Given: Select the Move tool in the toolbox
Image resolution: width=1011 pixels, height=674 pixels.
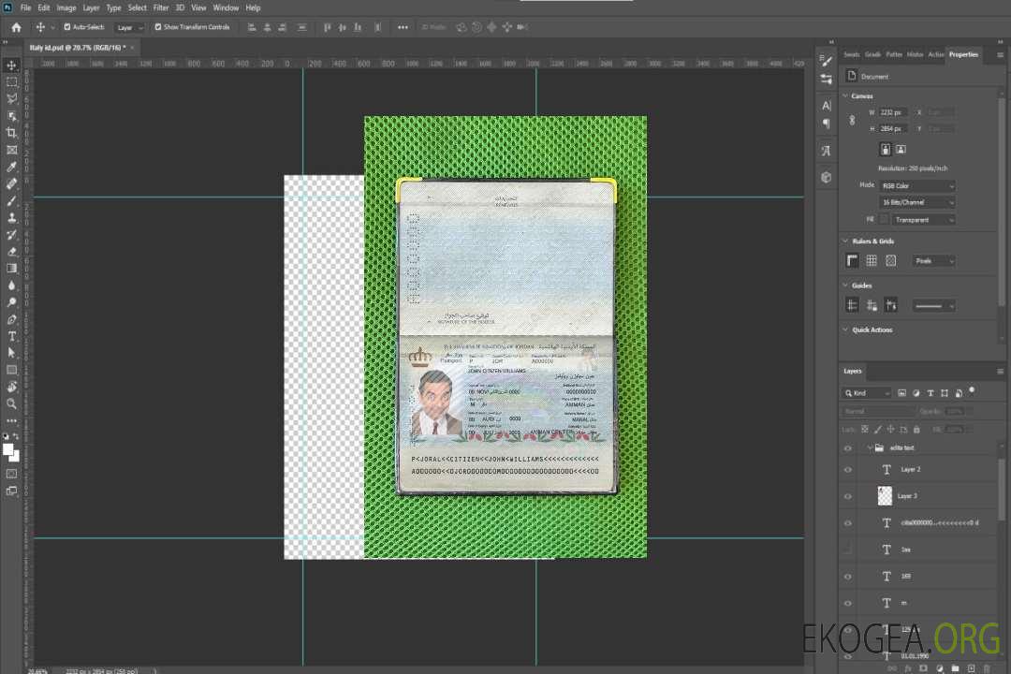Looking at the screenshot, I should tap(11, 66).
